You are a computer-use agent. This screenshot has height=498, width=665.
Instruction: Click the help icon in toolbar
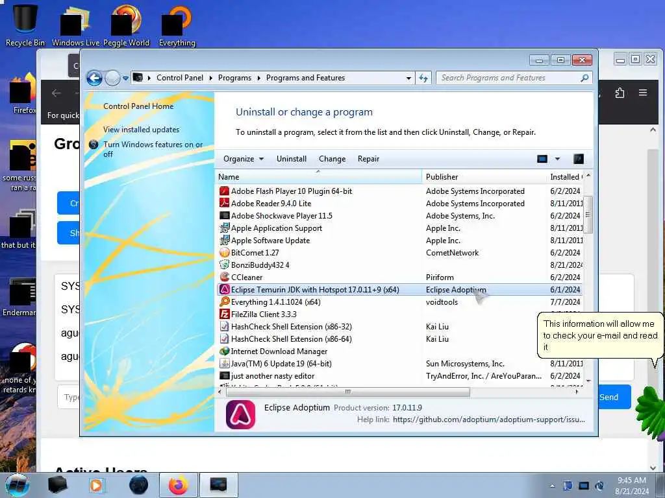point(579,159)
